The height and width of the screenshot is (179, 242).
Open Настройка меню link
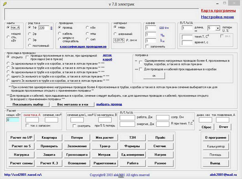[217, 17]
